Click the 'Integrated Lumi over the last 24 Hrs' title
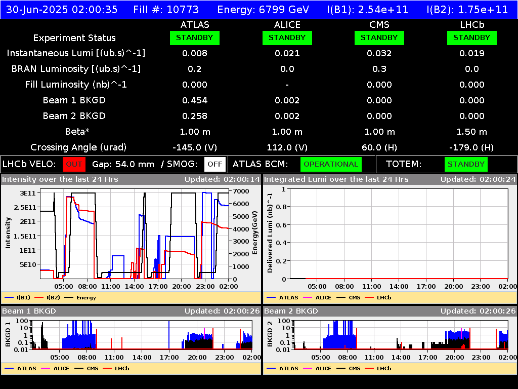518x389 pixels. pyautogui.click(x=336, y=179)
